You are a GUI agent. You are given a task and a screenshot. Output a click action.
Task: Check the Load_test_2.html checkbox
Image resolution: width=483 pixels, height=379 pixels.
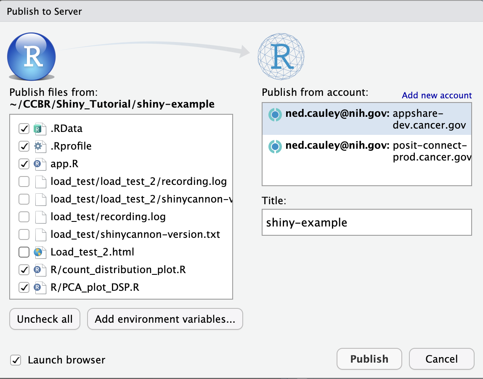24,252
